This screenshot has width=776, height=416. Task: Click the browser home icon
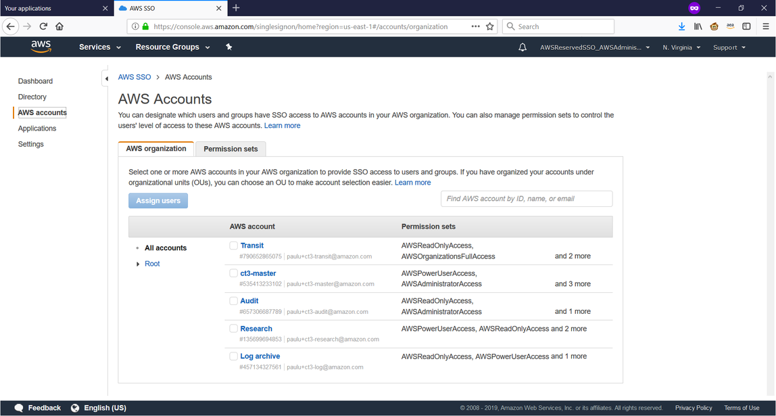point(59,26)
